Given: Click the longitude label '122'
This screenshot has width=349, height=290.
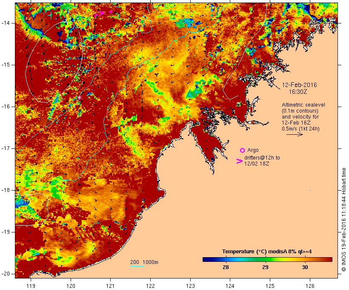Looking at the screenshot, I should pos(150,286).
